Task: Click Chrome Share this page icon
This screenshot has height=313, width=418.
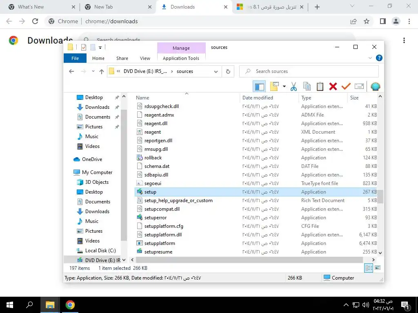Action: point(354,21)
